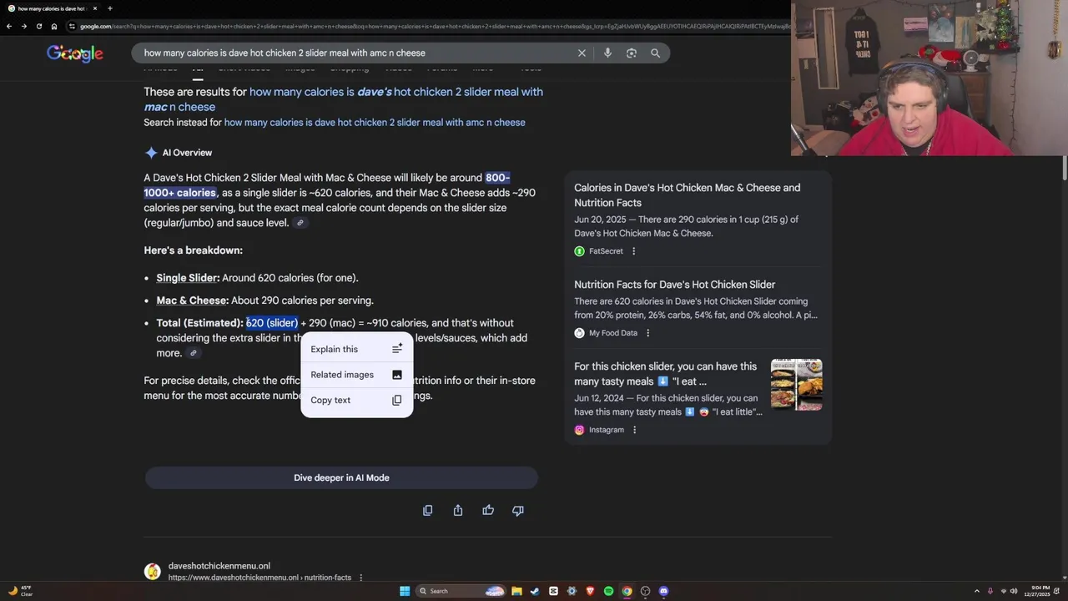Viewport: 1068px width, 601px height.
Task: Open the browser home page
Action: click(x=54, y=26)
